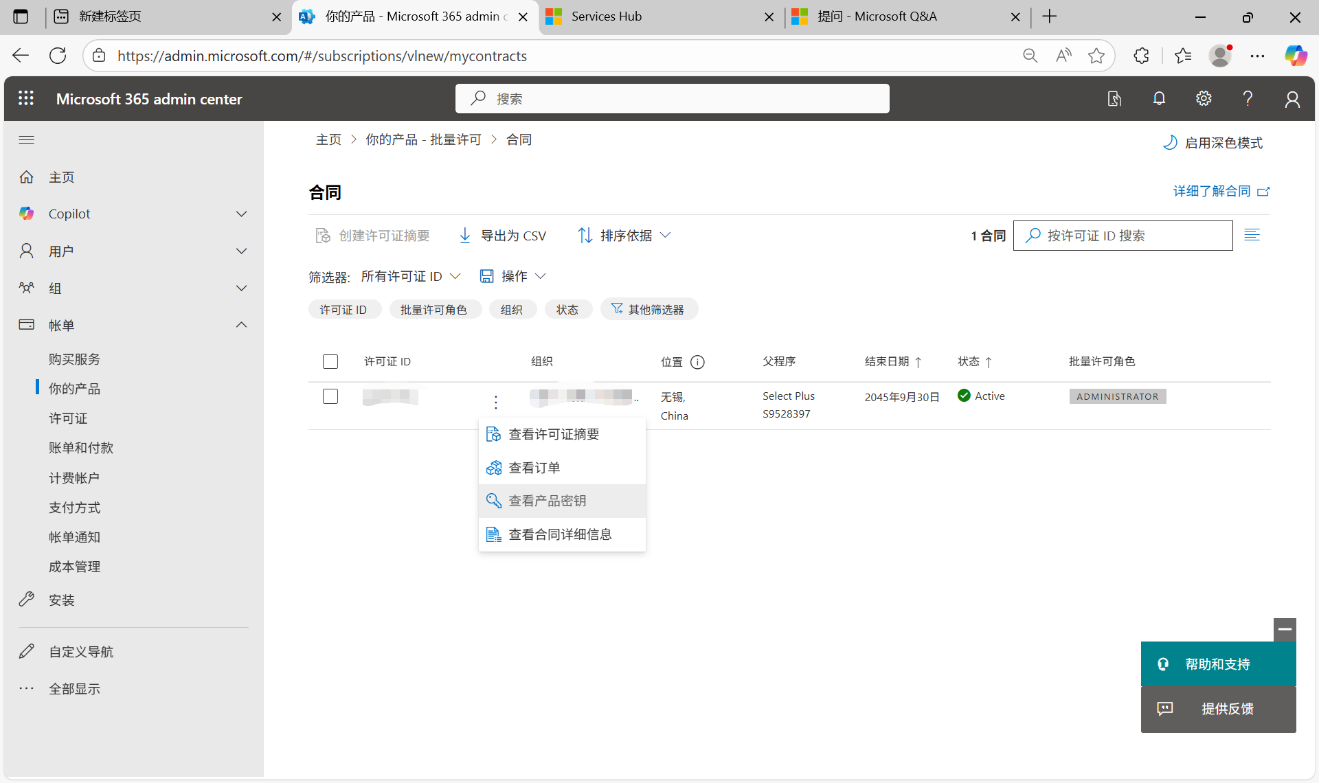
Task: Expand the 用户 navigation section
Action: tap(241, 251)
